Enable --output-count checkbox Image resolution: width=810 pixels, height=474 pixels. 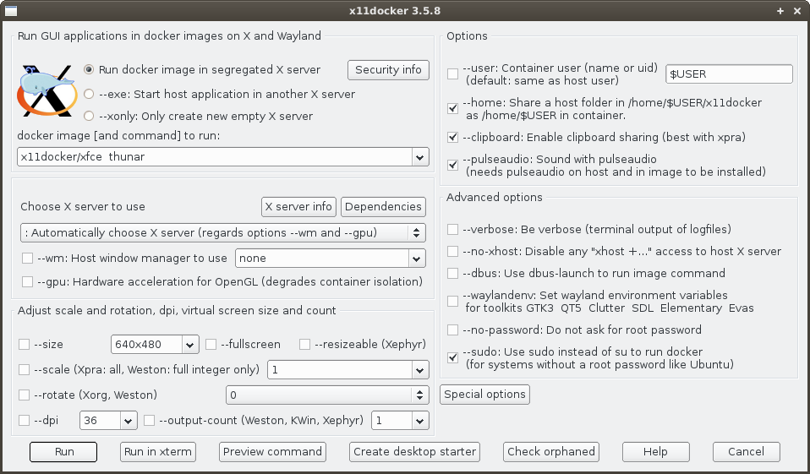coord(150,420)
